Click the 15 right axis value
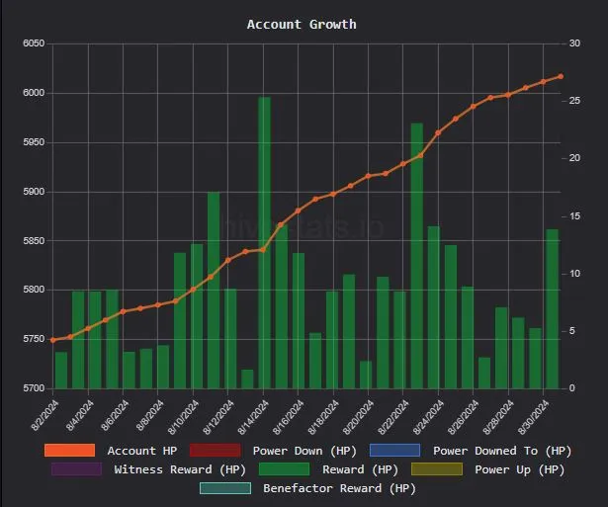This screenshot has width=608, height=507. pyautogui.click(x=574, y=215)
